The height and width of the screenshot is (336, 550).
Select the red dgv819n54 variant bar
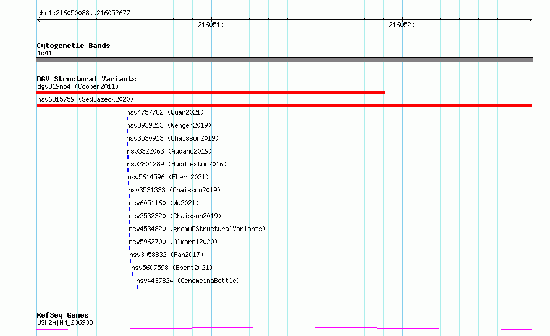pos(211,92)
